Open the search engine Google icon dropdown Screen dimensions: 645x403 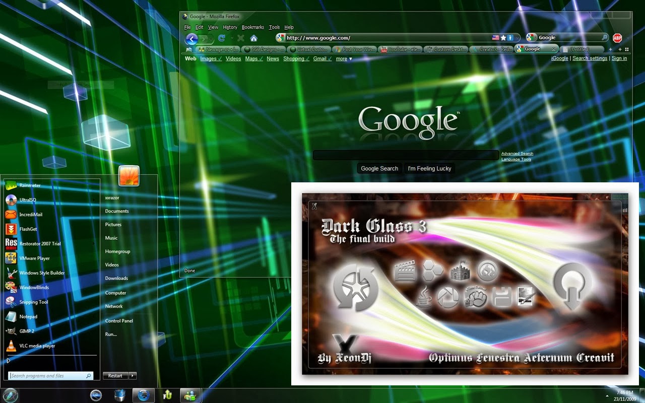(x=532, y=37)
